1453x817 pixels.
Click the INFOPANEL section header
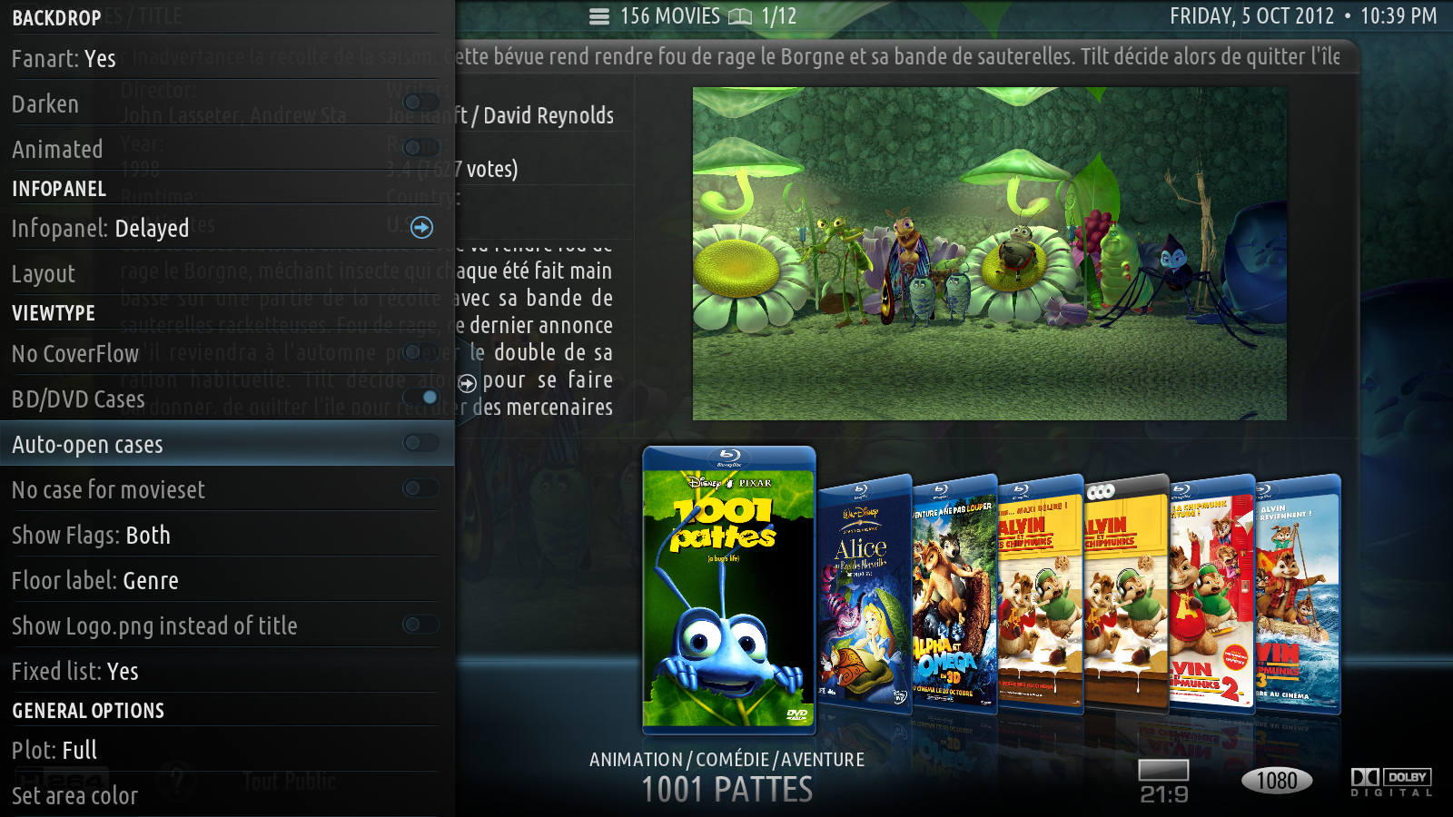pos(59,188)
